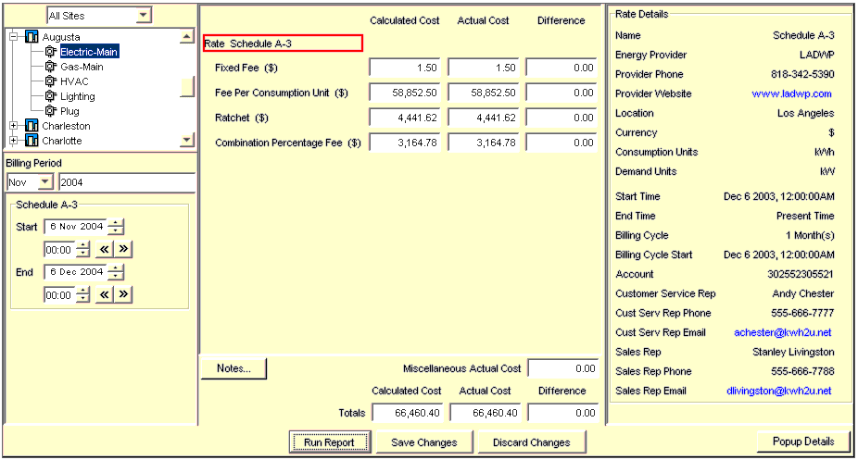
Task: Click the billing period year field
Action: point(125,182)
